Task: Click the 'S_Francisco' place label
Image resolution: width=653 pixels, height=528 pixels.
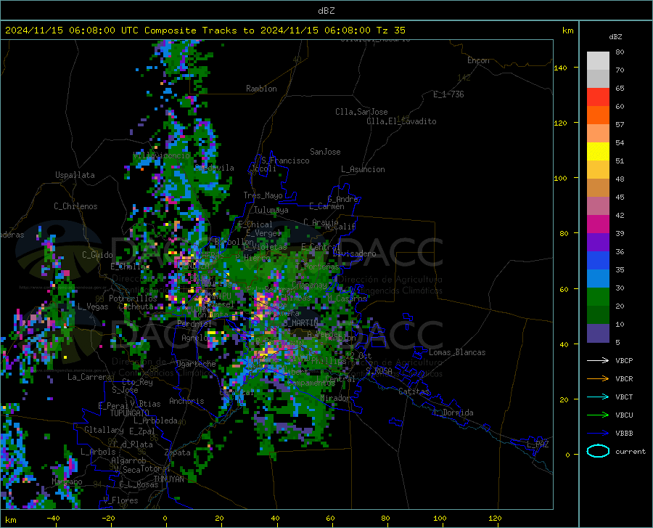Action: pos(285,161)
